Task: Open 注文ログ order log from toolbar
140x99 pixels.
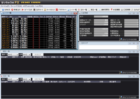Action: pos(136,10)
